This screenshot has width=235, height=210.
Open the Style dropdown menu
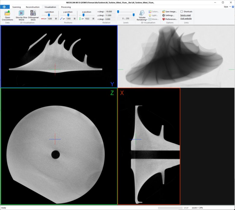226,7
